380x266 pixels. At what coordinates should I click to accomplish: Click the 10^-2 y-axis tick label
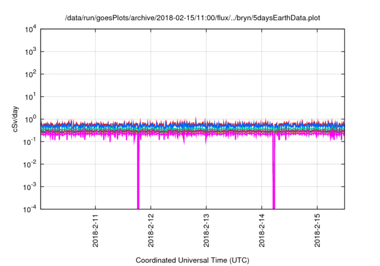(30, 164)
